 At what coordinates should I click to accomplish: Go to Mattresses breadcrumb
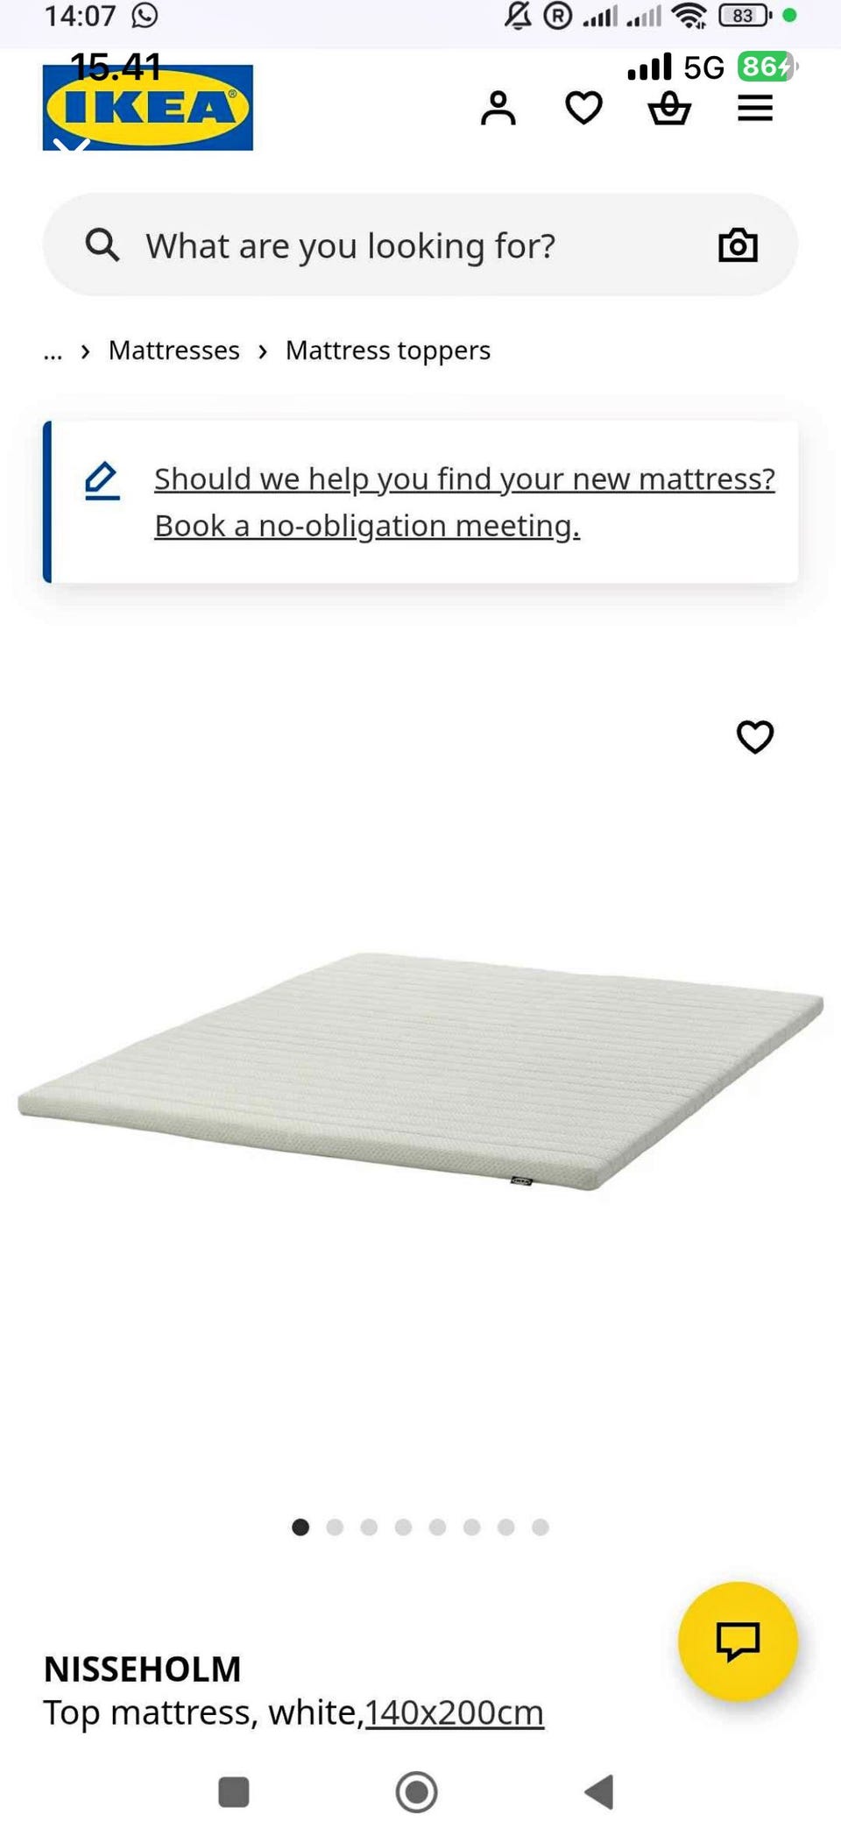point(174,351)
